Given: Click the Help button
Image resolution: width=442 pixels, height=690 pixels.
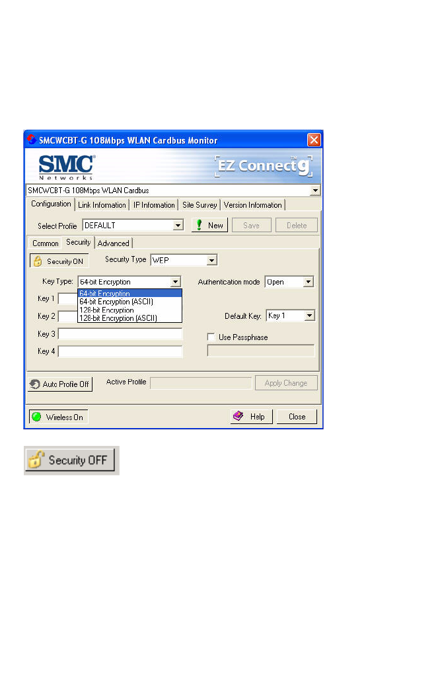Looking at the screenshot, I should tap(252, 416).
